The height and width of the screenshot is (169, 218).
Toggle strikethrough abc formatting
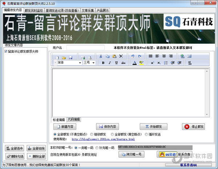(123, 63)
